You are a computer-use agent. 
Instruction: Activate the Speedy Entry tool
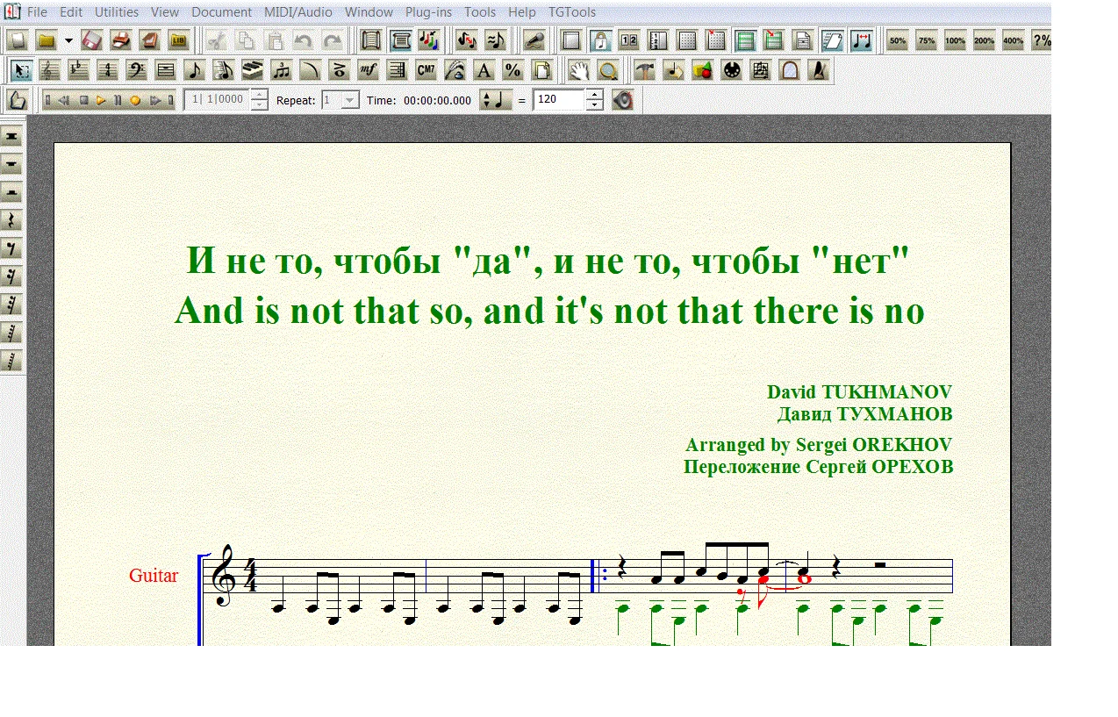coord(223,70)
